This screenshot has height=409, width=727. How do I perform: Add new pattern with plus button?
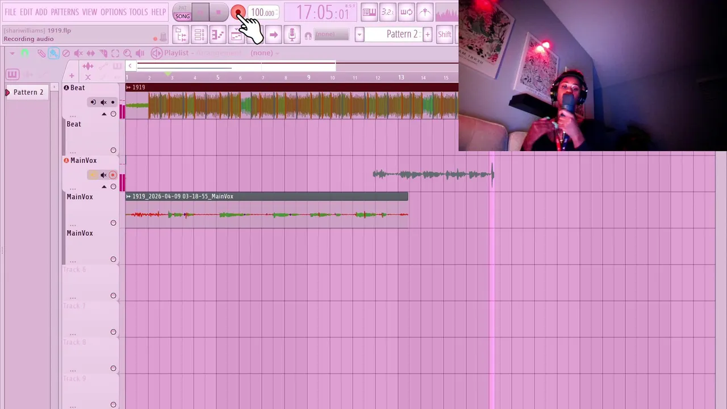point(427,35)
